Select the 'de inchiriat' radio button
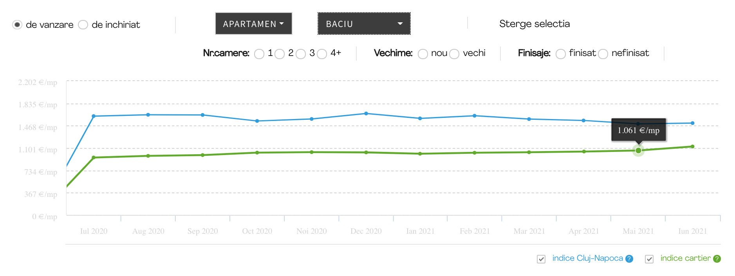735x276 pixels. click(x=83, y=25)
